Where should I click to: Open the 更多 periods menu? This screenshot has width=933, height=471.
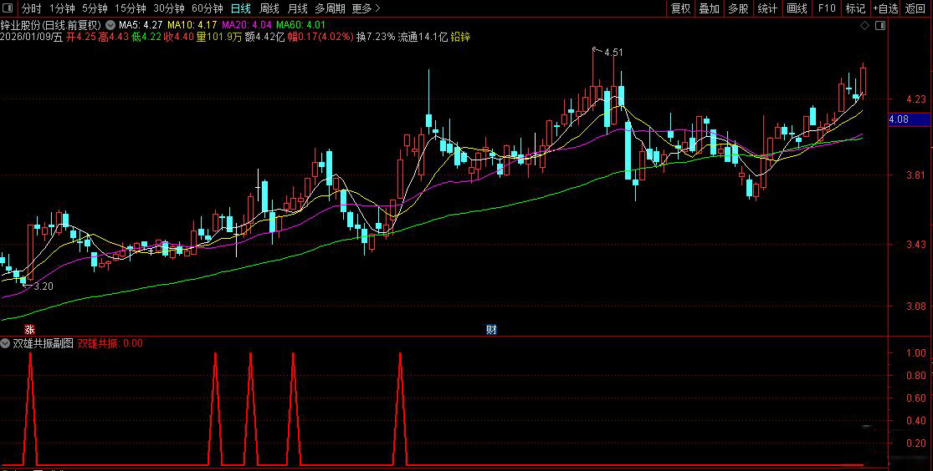tap(366, 8)
